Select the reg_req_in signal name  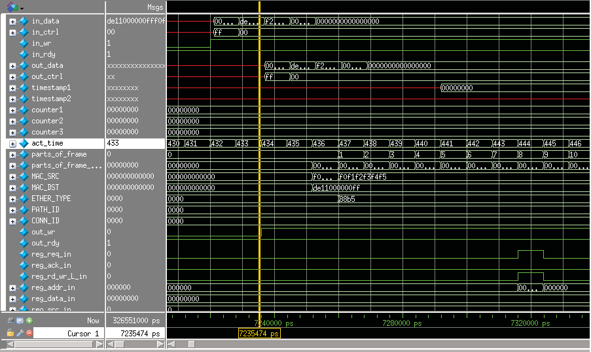tap(51, 254)
